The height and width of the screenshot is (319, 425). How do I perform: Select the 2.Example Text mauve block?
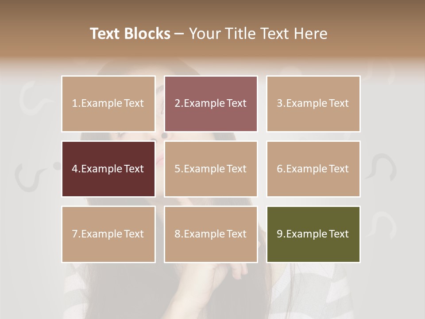[x=211, y=104]
